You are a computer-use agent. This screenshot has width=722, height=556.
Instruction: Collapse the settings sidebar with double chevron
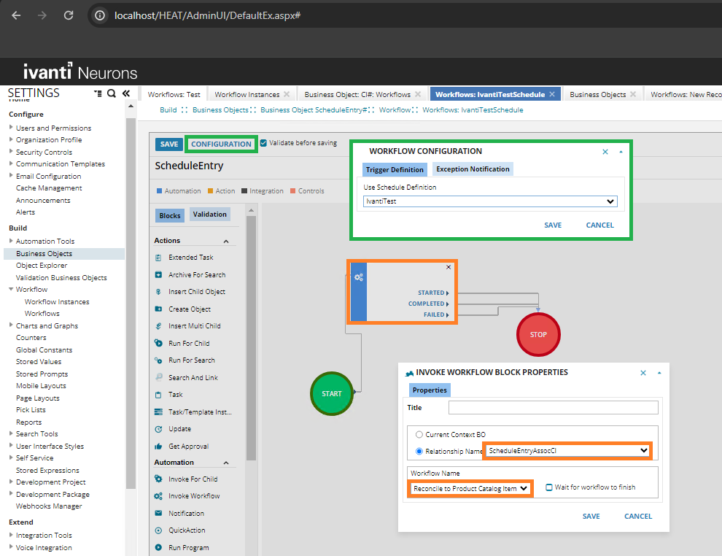[x=125, y=93]
